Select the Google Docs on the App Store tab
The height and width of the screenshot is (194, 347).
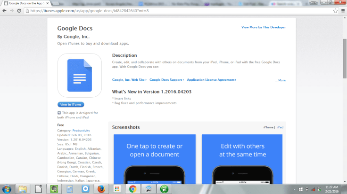point(26,3)
